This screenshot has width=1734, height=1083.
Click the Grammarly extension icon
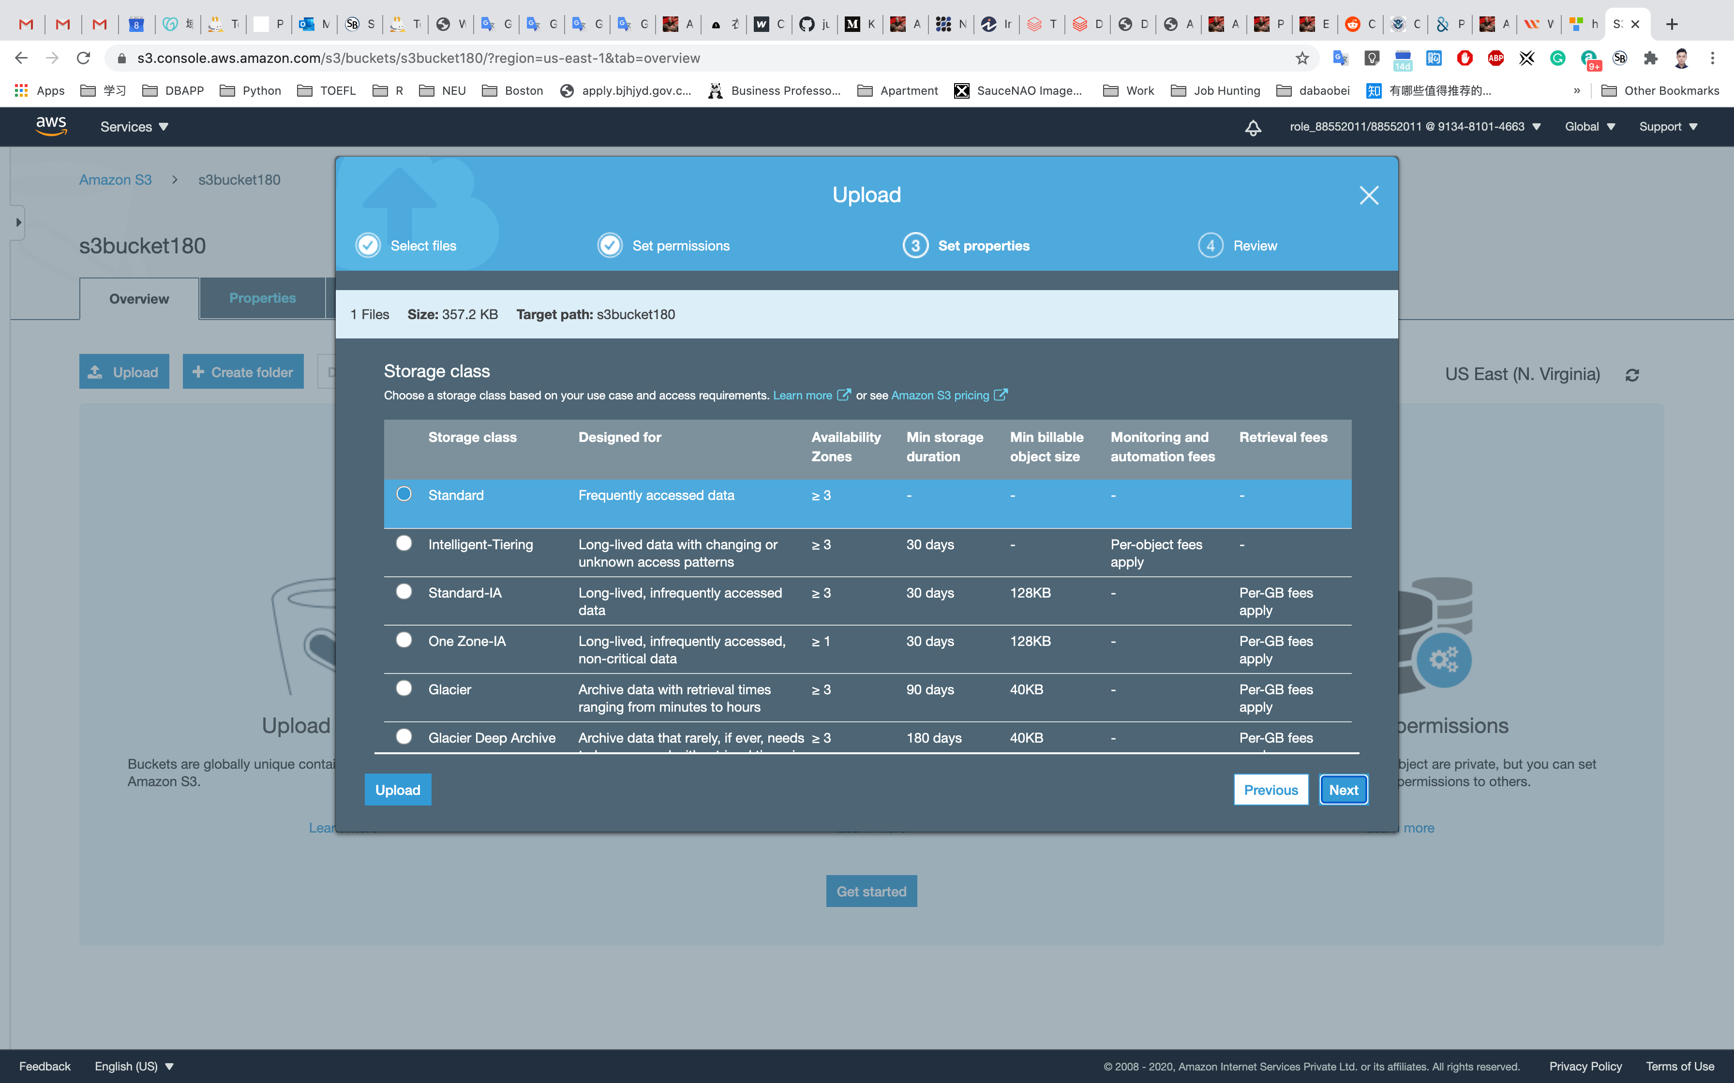pos(1558,58)
